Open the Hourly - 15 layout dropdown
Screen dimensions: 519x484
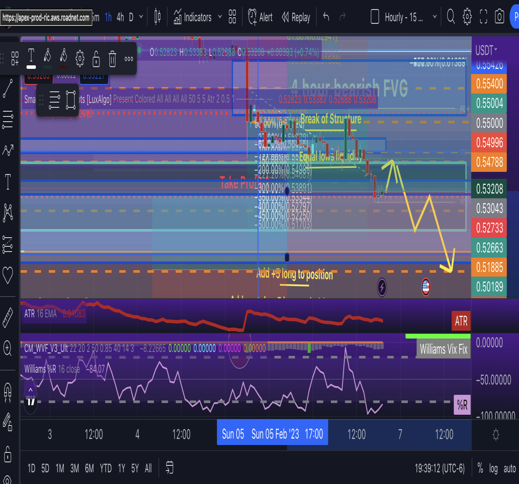[404, 17]
